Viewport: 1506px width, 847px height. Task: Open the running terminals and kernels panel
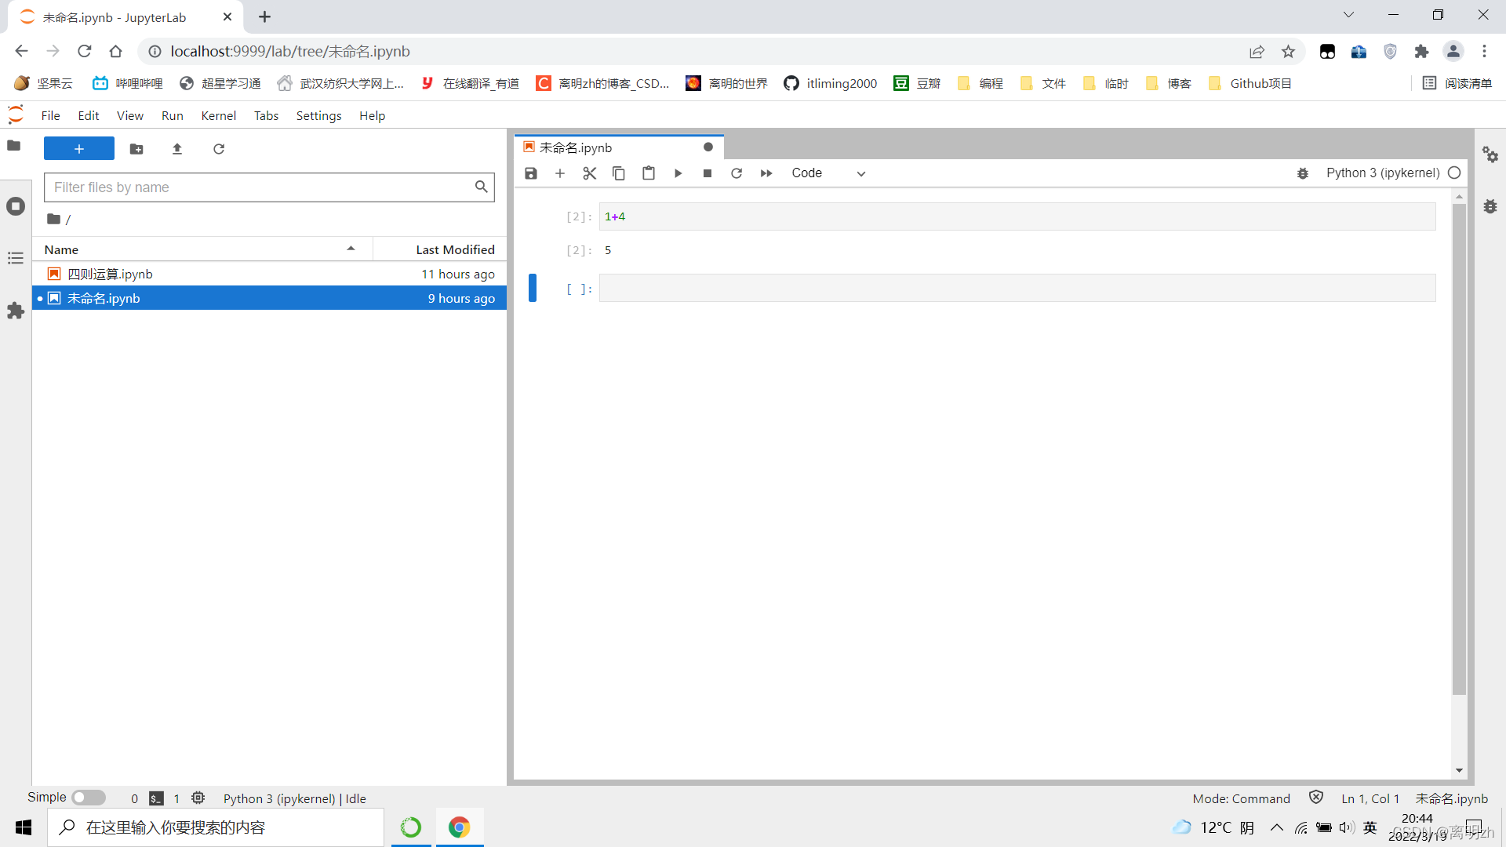pyautogui.click(x=16, y=206)
